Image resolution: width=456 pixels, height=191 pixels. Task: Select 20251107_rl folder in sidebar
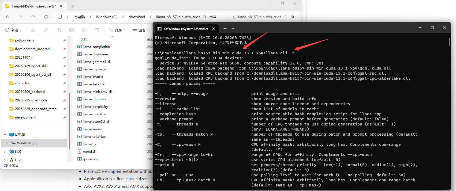click(x=24, y=58)
